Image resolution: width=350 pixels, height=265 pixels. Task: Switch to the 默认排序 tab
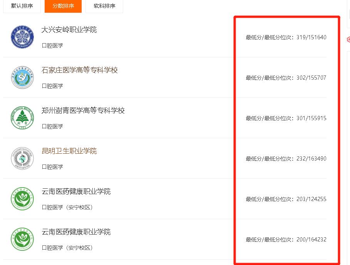(22, 6)
